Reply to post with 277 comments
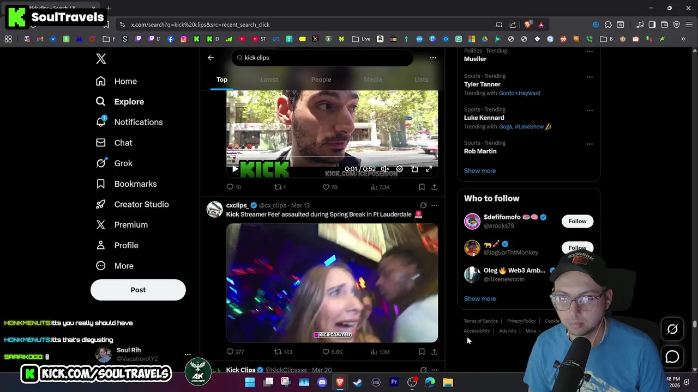This screenshot has height=392, width=698. point(235,352)
